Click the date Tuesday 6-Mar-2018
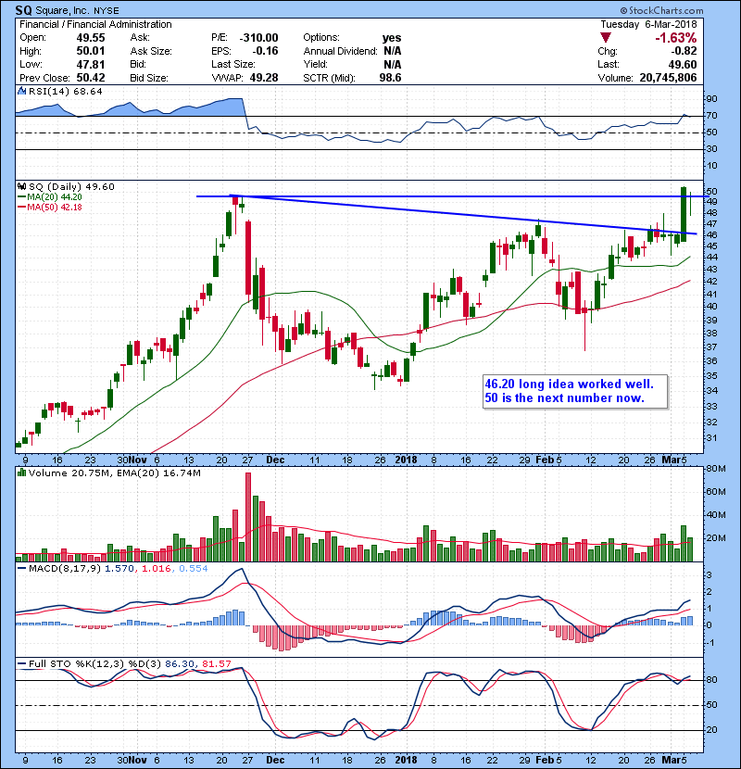Image resolution: width=741 pixels, height=769 pixels. (648, 24)
